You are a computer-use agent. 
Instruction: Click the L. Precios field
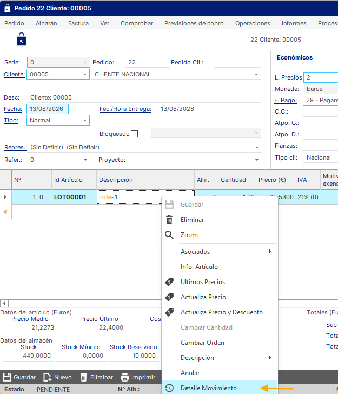[321, 77]
